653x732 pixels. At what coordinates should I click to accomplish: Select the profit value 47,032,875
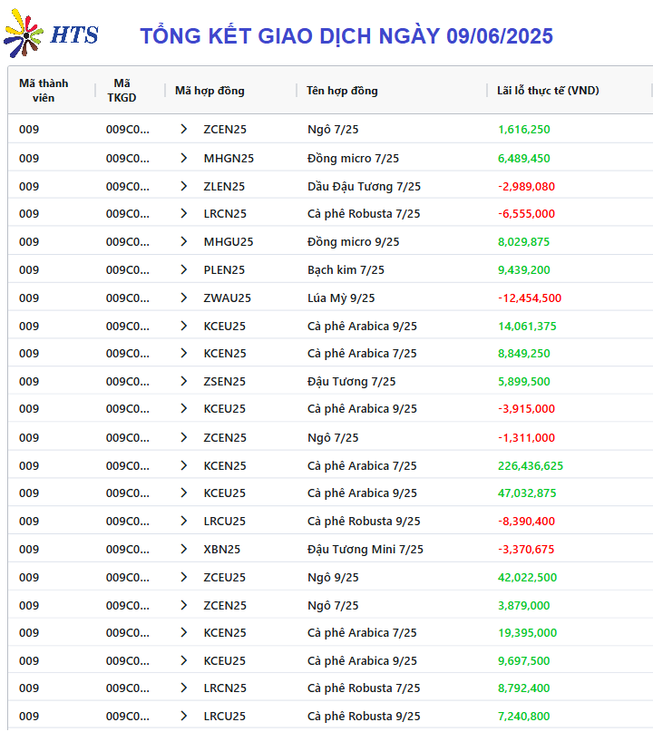click(x=527, y=493)
